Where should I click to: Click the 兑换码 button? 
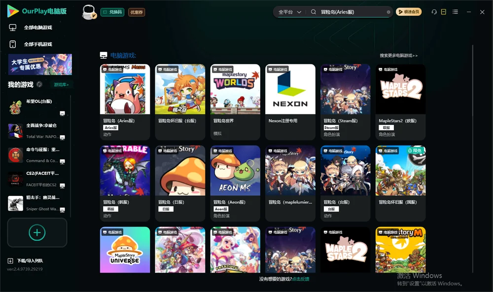tap(112, 12)
